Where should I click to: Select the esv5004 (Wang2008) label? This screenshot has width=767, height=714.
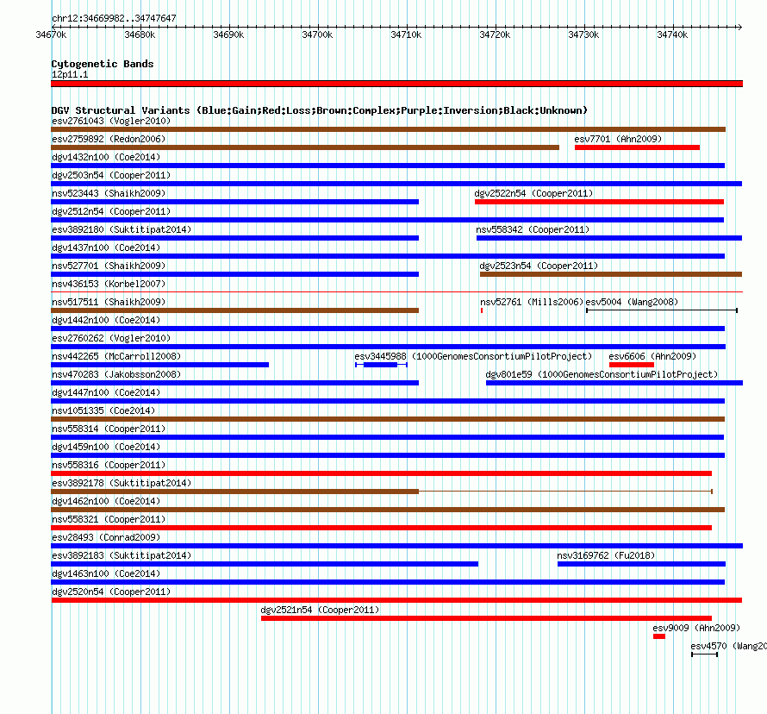pos(632,302)
